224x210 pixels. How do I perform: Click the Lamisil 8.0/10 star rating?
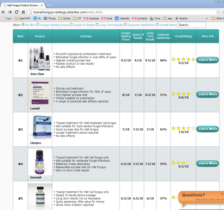coord(183,94)
